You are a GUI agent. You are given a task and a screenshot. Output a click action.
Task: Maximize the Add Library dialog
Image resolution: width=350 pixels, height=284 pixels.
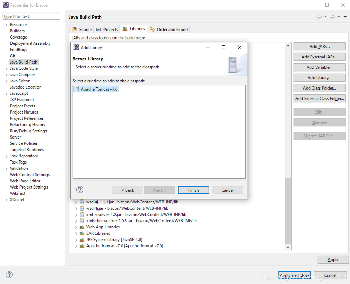point(224,47)
